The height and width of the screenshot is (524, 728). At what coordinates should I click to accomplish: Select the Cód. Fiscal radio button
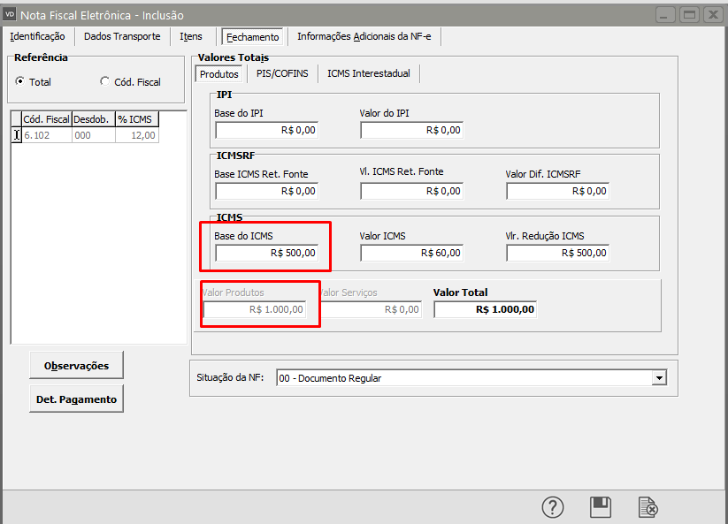pos(105,81)
